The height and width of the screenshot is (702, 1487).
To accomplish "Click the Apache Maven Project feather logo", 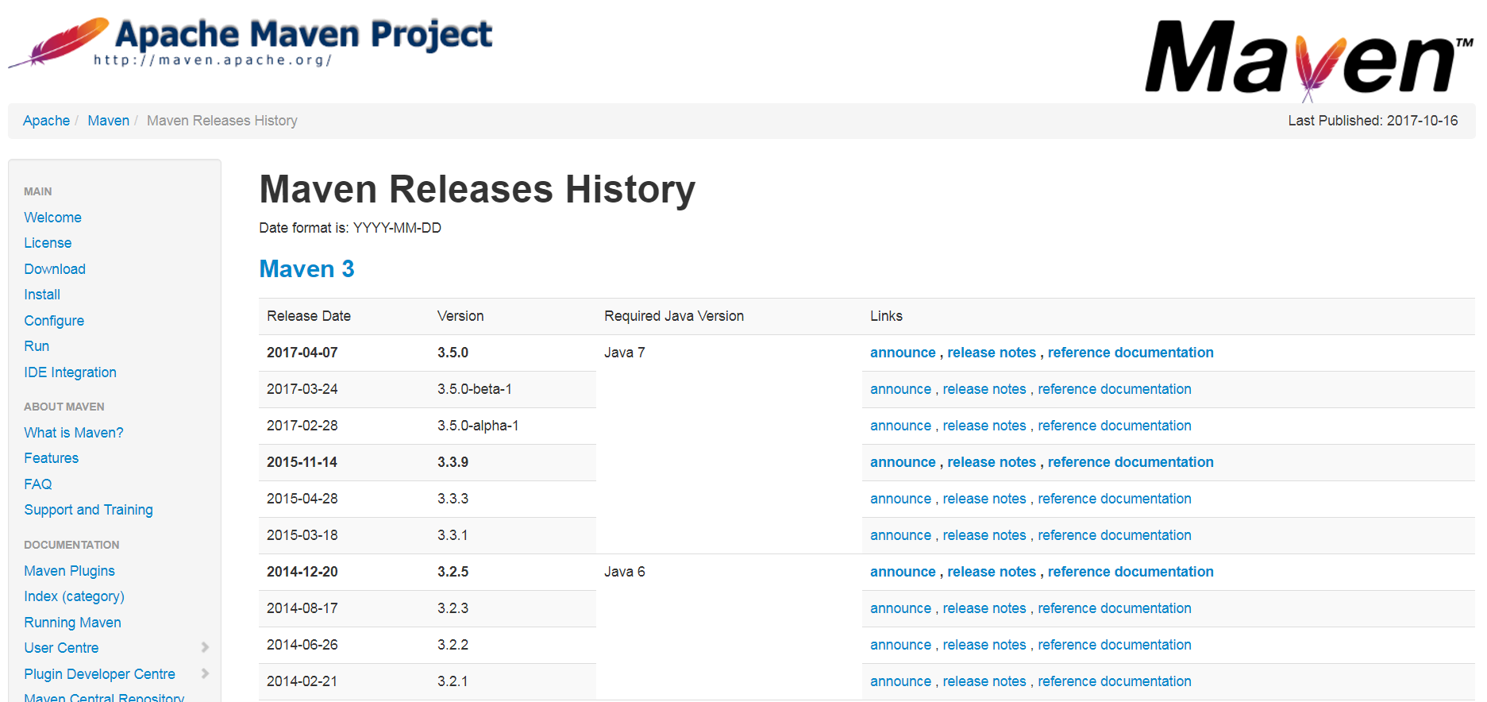I will coord(250,41).
